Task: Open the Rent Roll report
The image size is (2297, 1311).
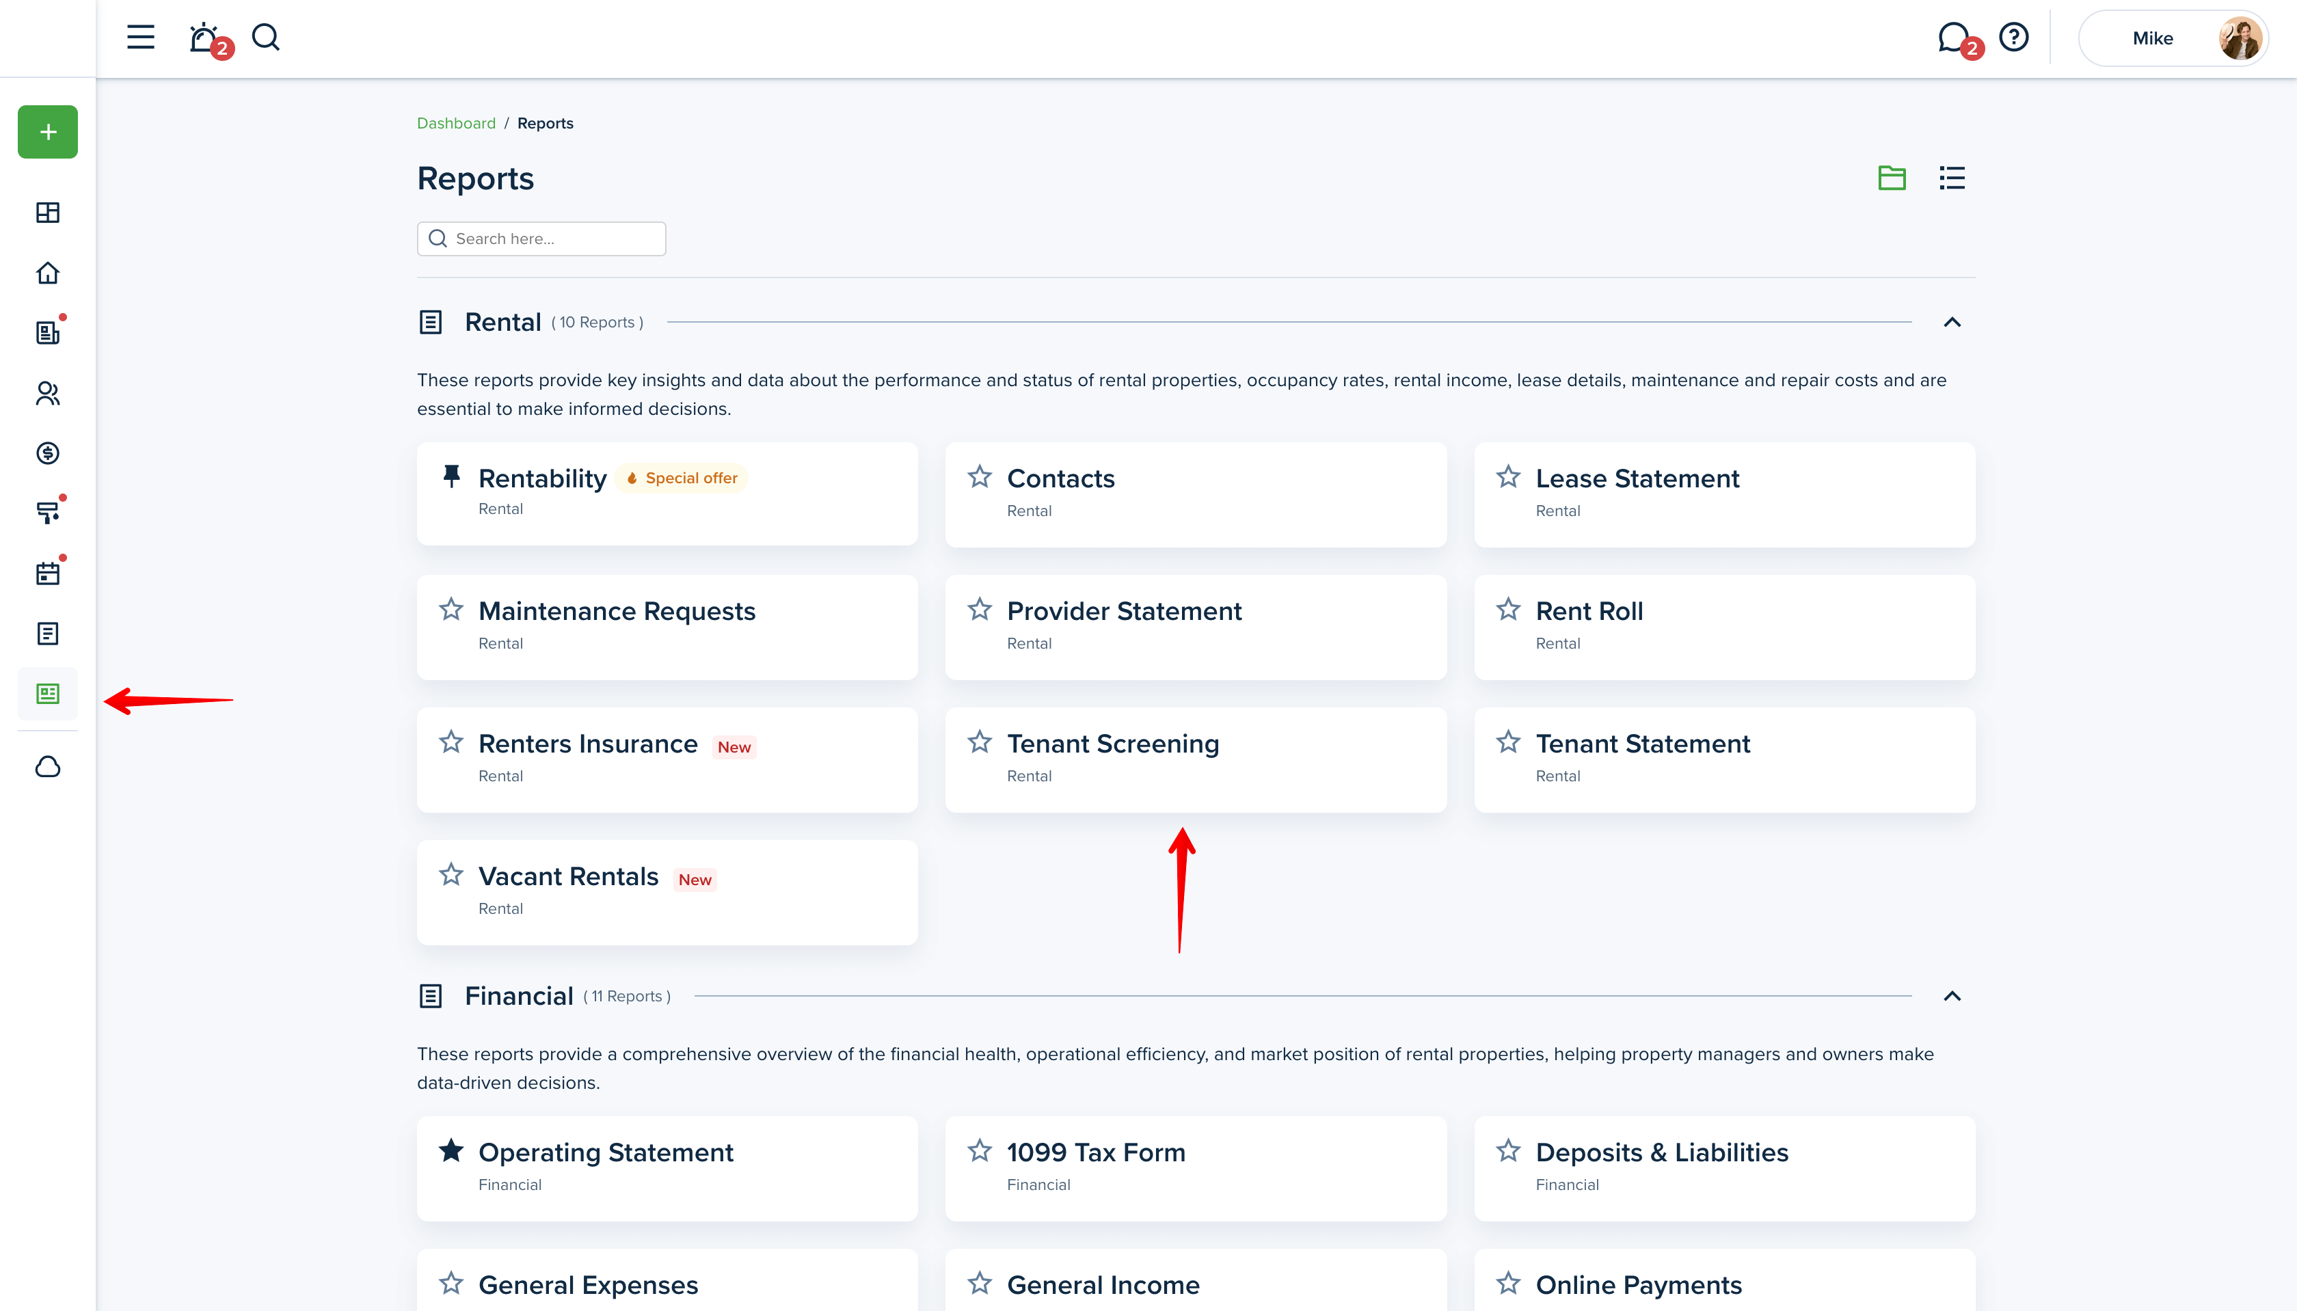Action: click(1724, 627)
